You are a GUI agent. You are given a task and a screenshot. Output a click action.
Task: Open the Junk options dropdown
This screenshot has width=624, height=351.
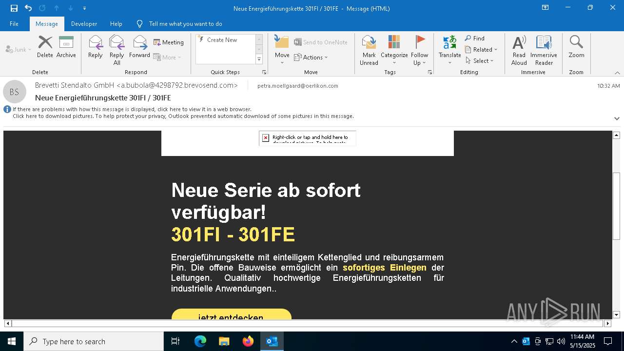tap(19, 49)
